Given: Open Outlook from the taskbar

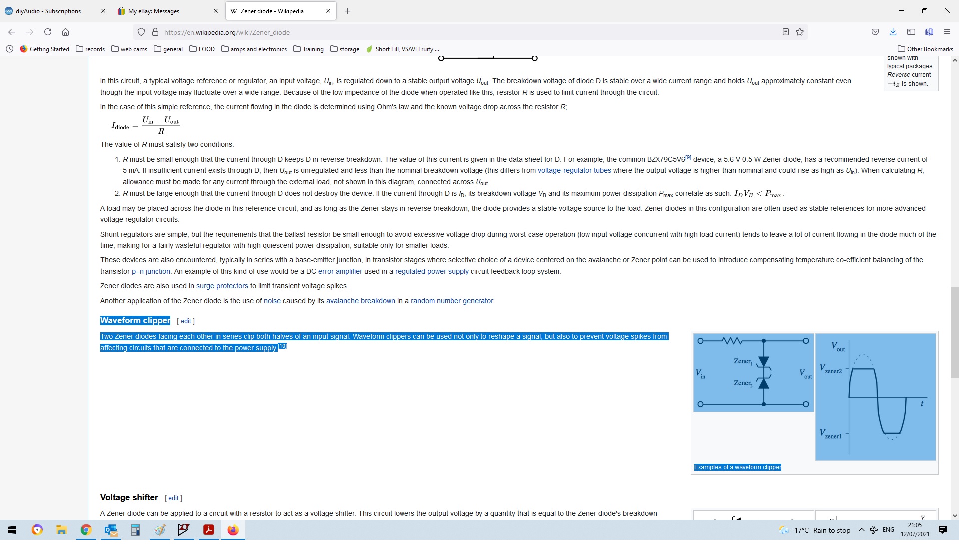Looking at the screenshot, I should [x=110, y=530].
